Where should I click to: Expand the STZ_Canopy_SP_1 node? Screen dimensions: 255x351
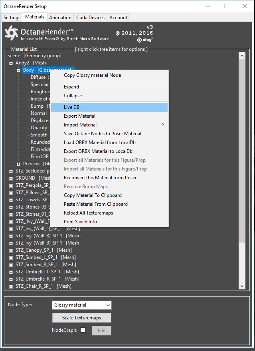coord(11,251)
